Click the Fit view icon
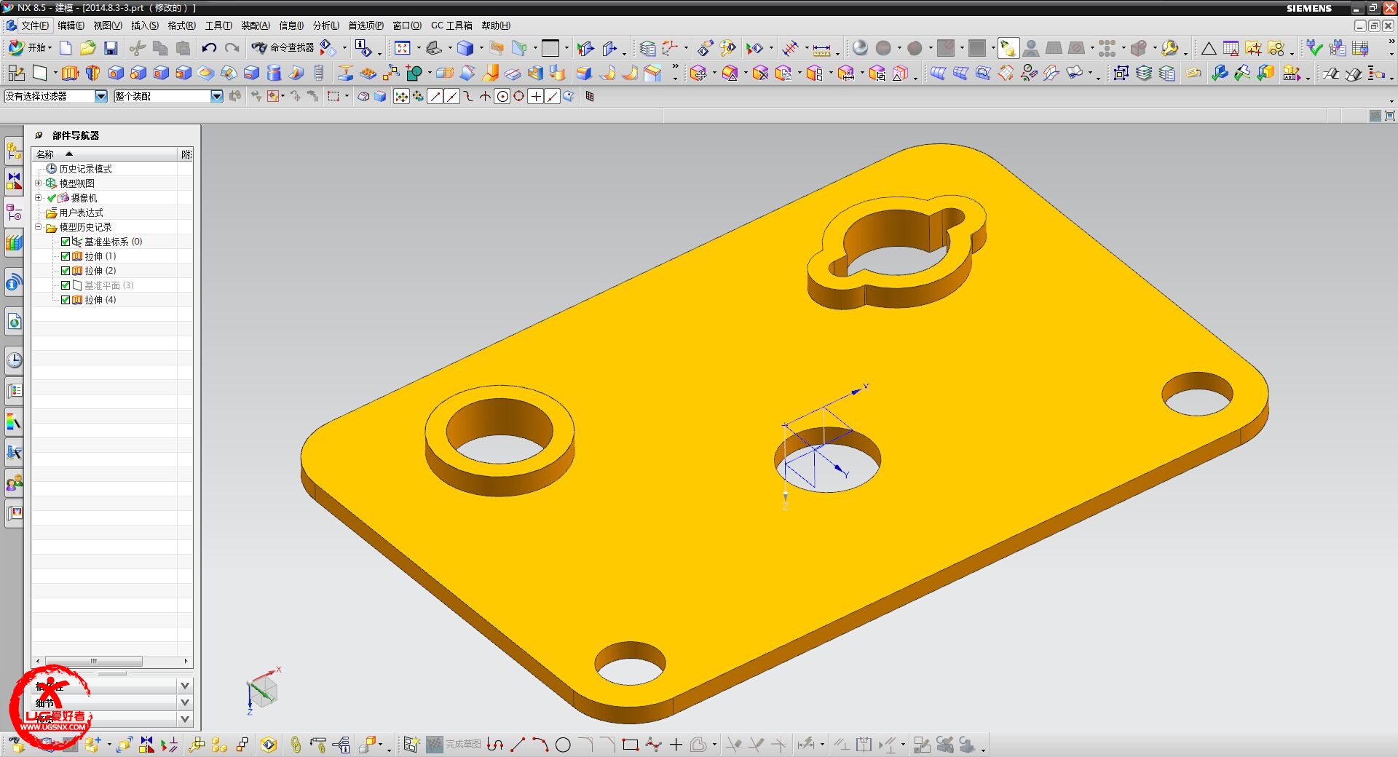The image size is (1398, 757). tap(402, 48)
